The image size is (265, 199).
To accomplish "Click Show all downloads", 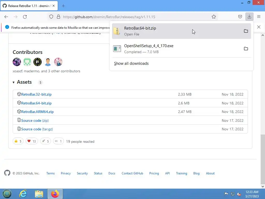I will pos(131,63).
